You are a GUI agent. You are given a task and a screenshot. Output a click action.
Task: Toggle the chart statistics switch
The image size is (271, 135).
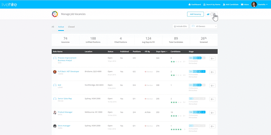213,14
